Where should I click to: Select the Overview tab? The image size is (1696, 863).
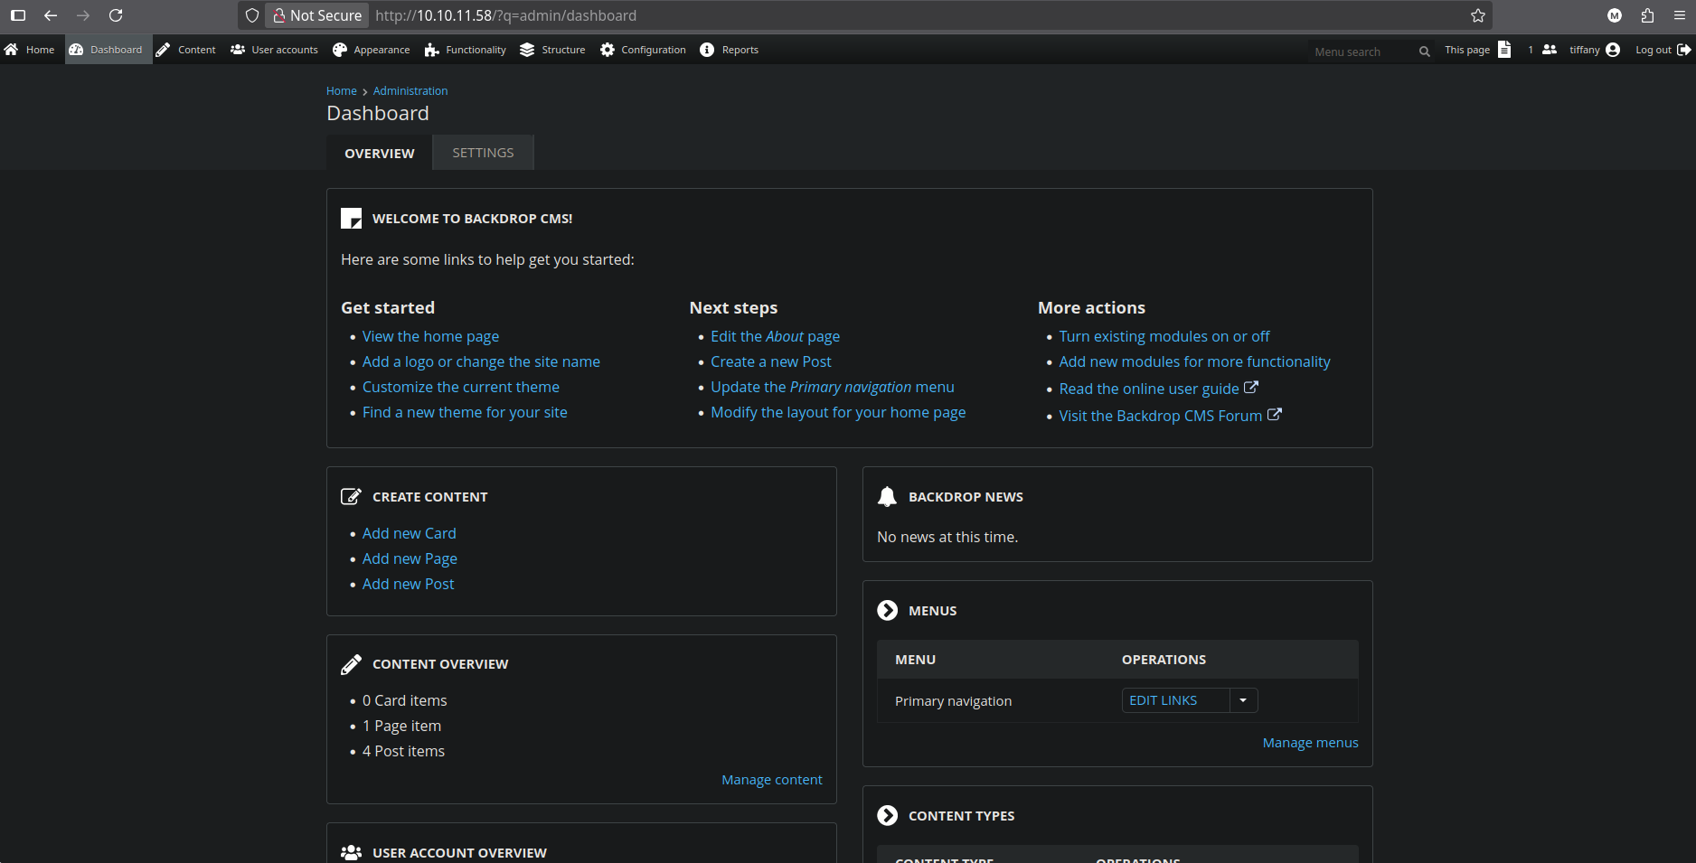coord(380,154)
